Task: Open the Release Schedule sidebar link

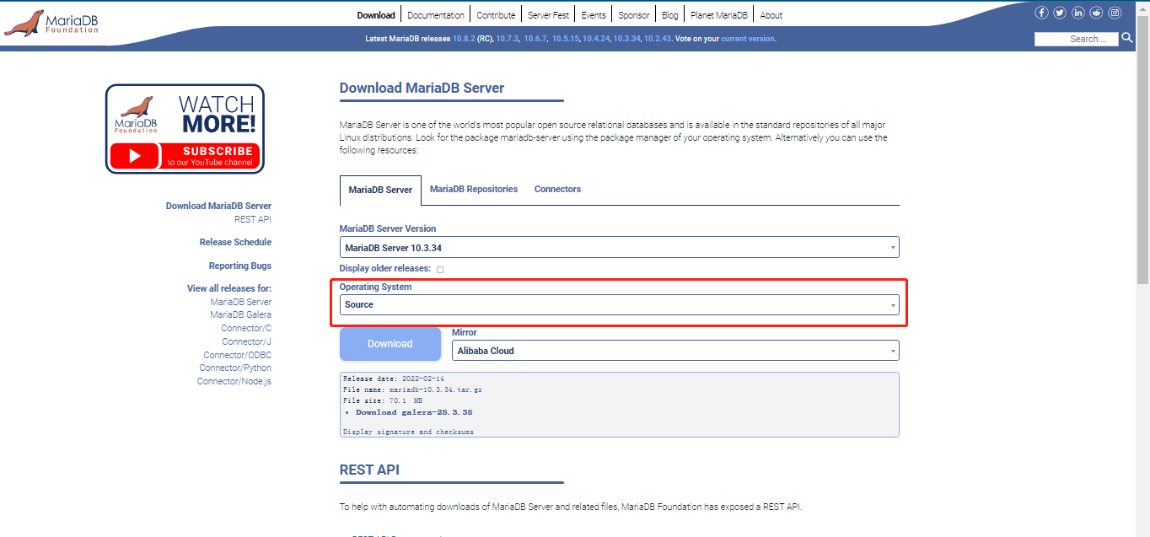Action: pos(235,243)
